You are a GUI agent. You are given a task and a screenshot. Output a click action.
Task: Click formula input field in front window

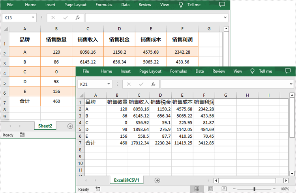click(225, 84)
